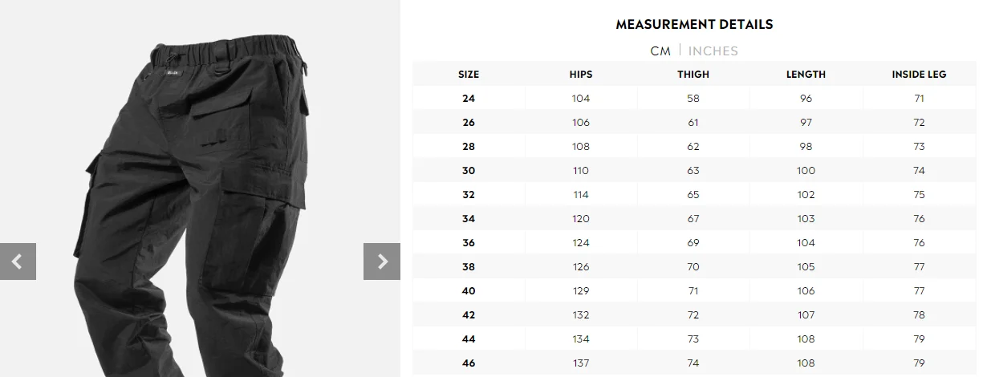Click the previous image arrow

tap(18, 261)
